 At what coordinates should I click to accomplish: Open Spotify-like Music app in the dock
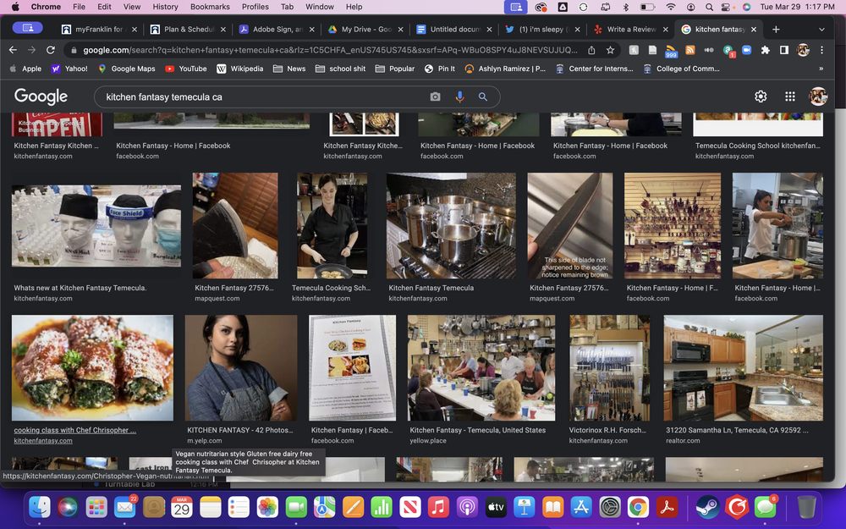click(437, 507)
